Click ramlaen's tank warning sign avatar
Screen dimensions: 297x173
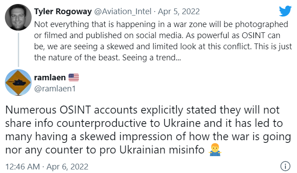tap(18, 83)
